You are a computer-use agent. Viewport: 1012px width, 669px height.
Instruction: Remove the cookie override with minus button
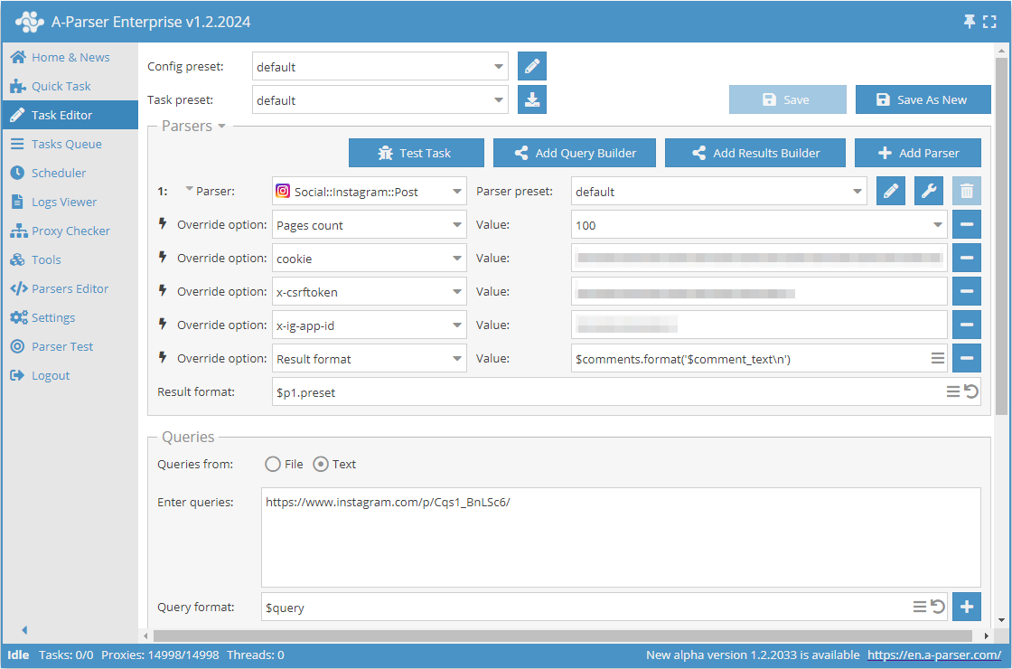click(967, 259)
